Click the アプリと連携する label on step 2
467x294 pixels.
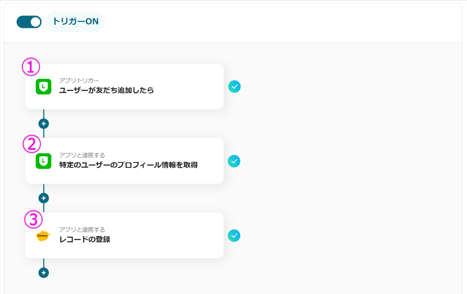point(82,155)
